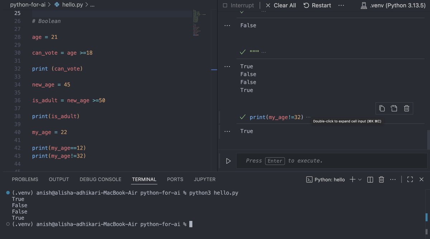Click the code 'print(is_adult)'
The image size is (430, 239).
56,116
